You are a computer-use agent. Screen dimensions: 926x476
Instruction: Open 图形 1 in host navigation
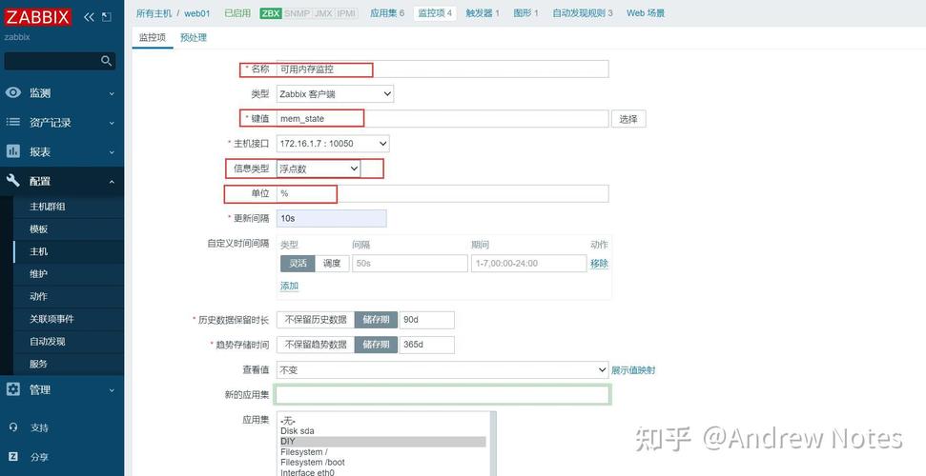coord(525,13)
